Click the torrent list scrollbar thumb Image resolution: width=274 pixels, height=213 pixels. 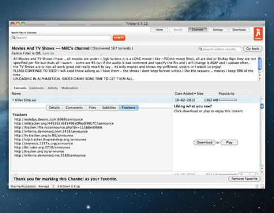point(262,106)
